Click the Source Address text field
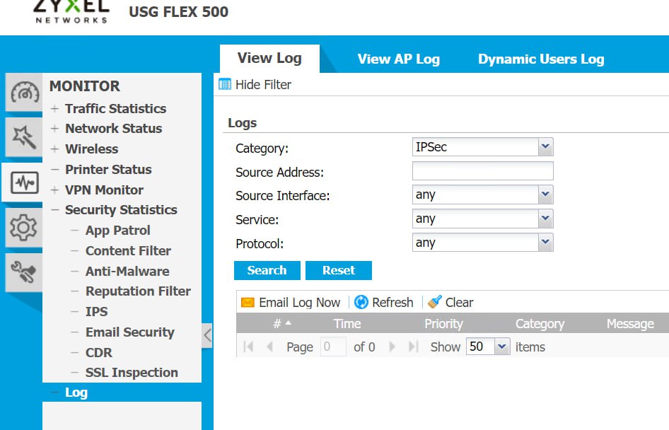The image size is (669, 430). click(x=482, y=171)
